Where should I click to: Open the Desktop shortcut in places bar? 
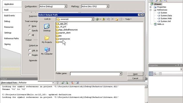click(x=47, y=28)
